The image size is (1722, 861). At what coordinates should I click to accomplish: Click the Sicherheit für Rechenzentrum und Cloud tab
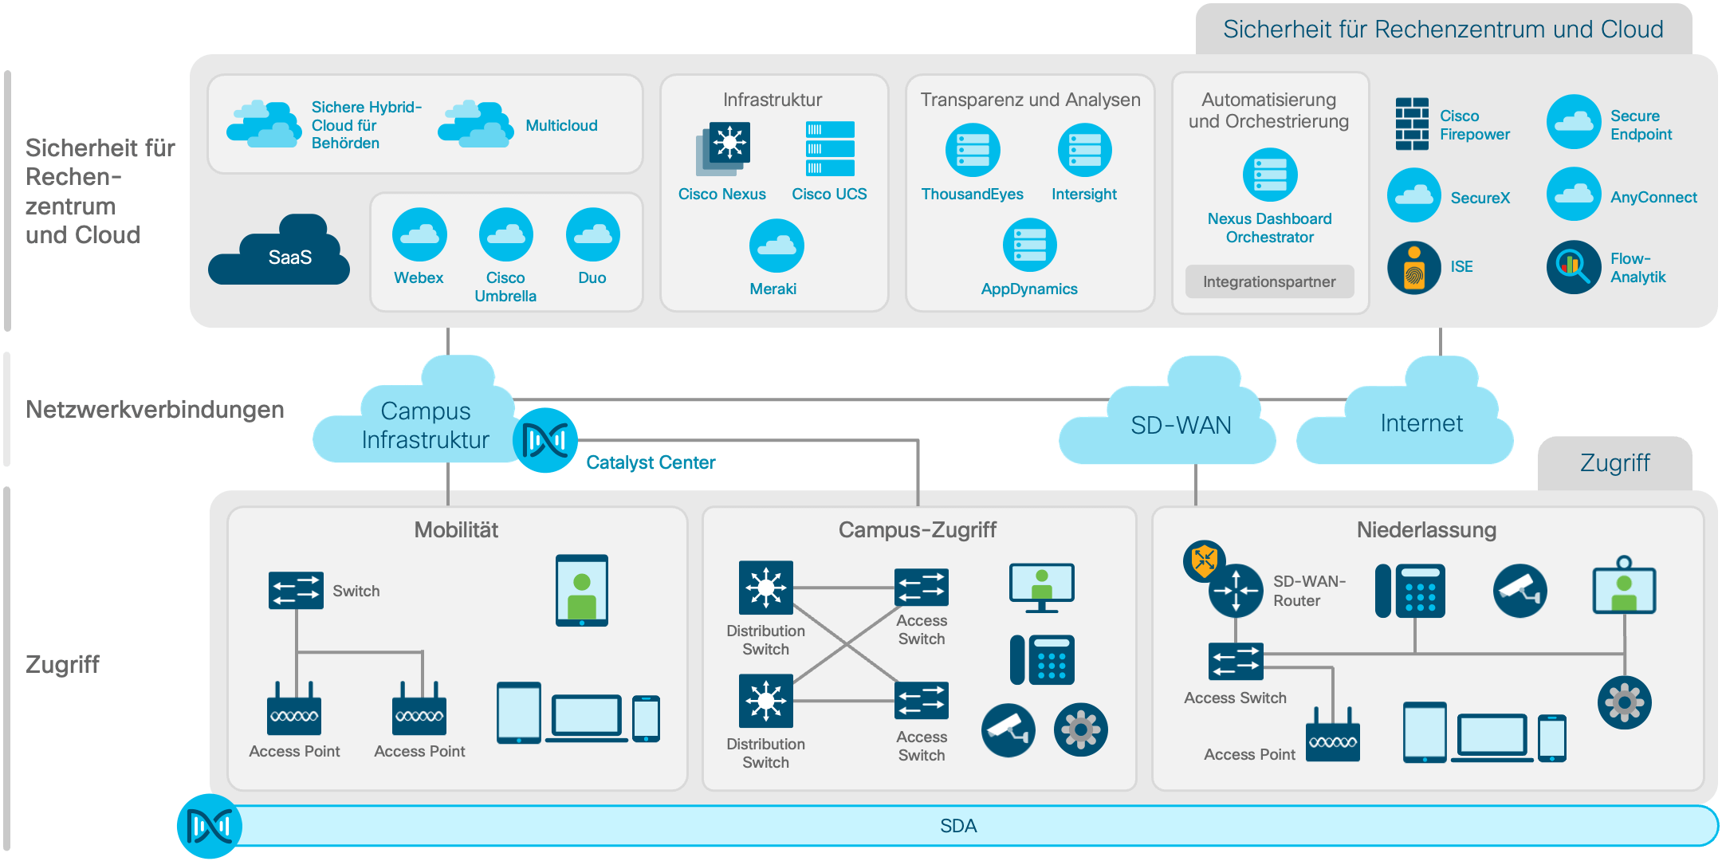click(x=1444, y=29)
